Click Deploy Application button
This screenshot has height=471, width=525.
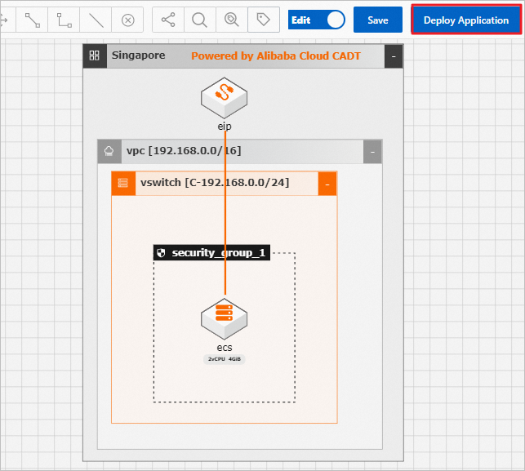point(466,20)
